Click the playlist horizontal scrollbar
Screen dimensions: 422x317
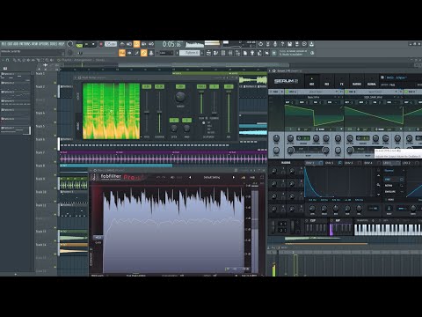[x=204, y=65]
